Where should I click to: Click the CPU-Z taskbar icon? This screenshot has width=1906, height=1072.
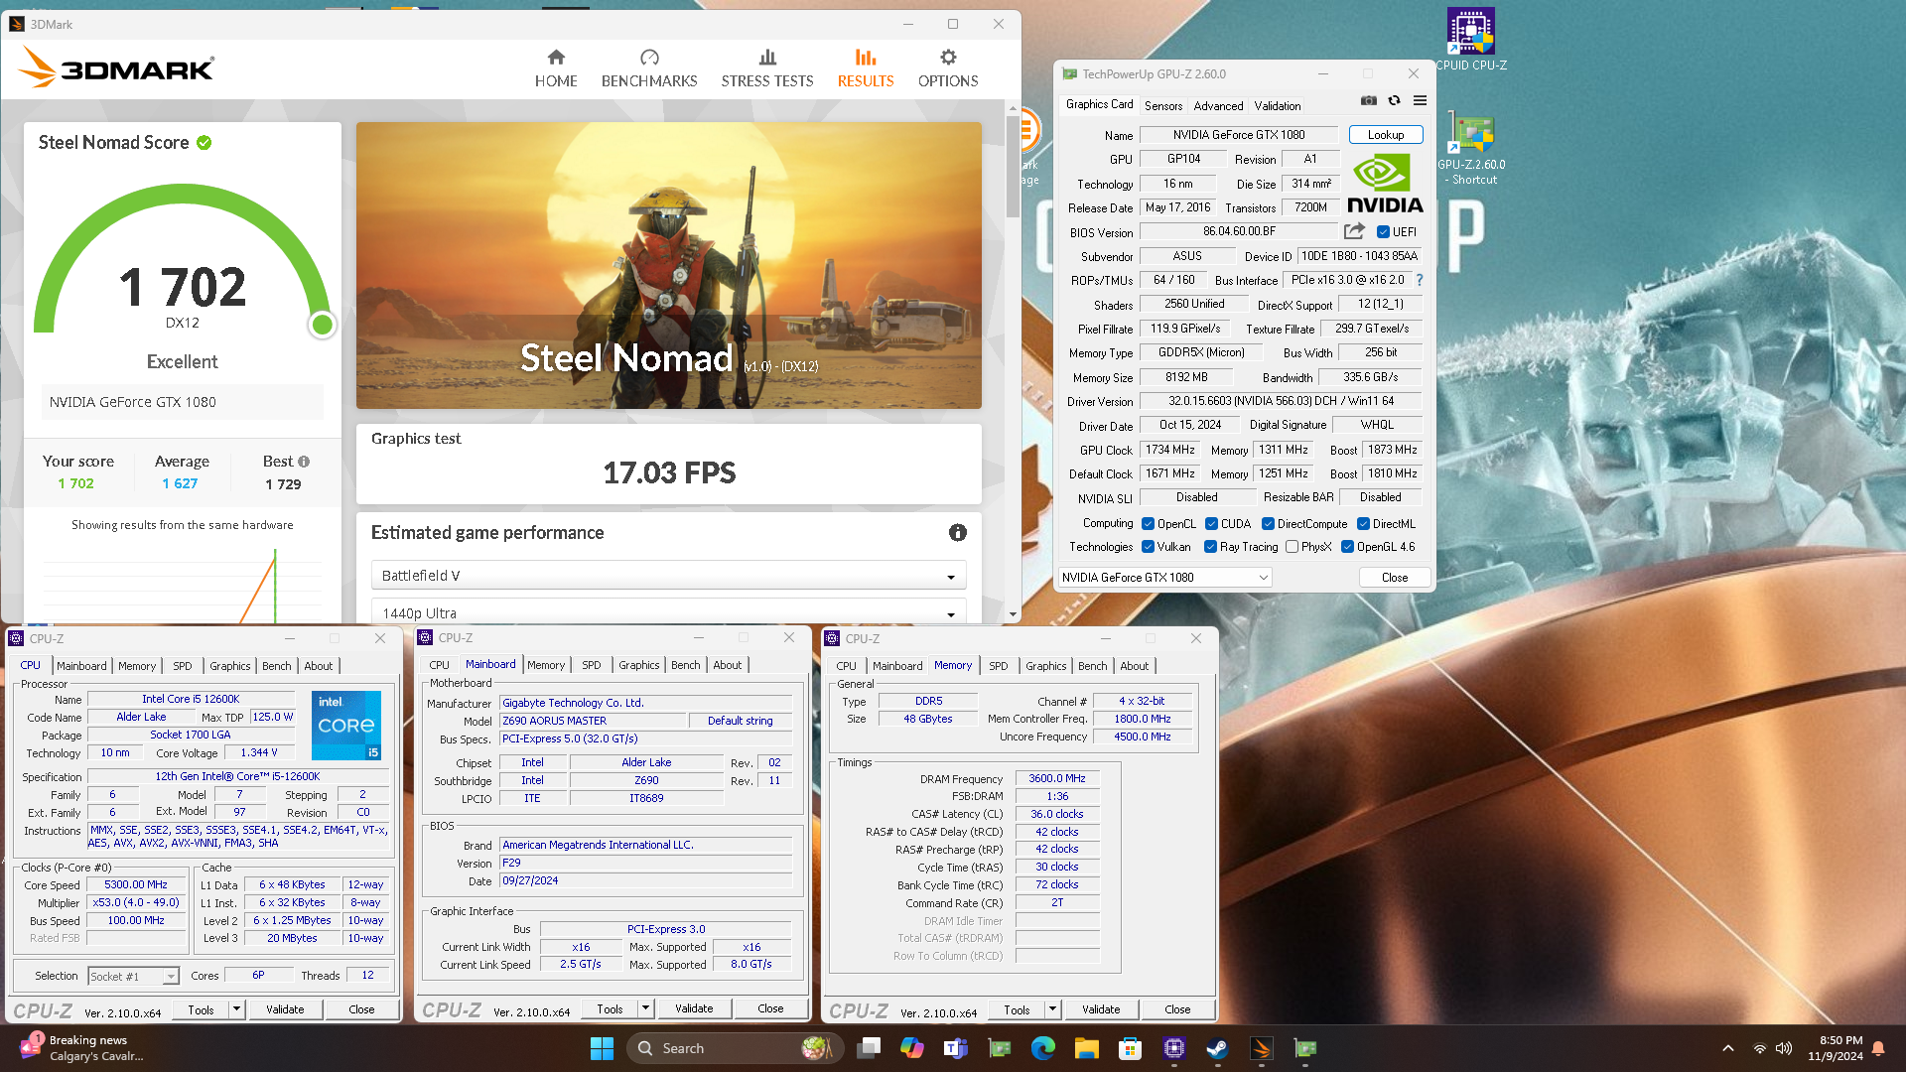click(1173, 1048)
